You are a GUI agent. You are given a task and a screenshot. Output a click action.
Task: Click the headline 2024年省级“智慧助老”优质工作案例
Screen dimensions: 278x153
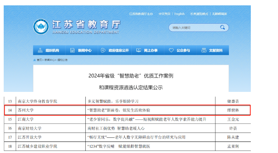[x=131, y=76]
